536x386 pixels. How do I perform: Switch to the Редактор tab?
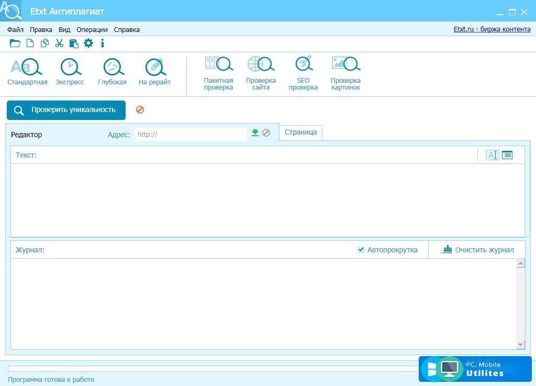[x=26, y=135]
